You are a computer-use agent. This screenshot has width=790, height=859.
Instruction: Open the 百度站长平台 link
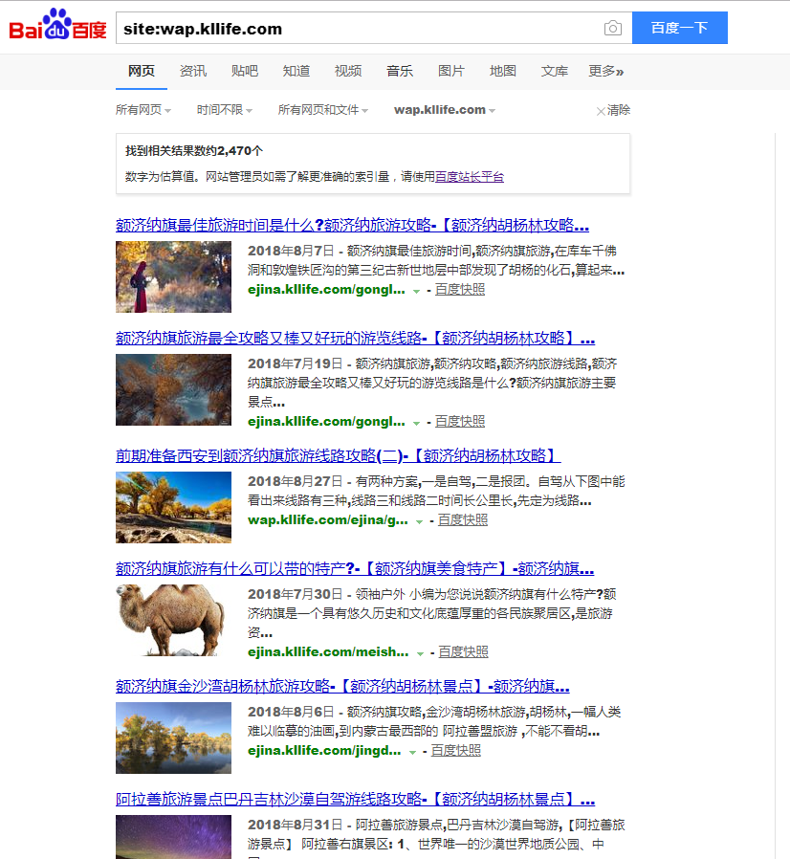[x=470, y=177]
